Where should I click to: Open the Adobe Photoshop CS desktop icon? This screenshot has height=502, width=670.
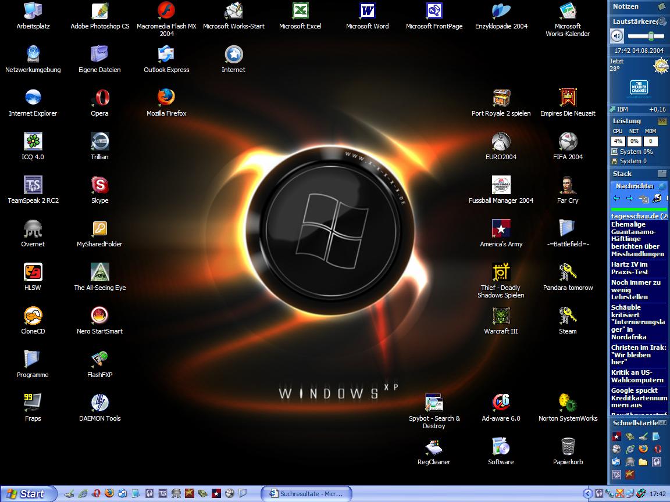(99, 12)
